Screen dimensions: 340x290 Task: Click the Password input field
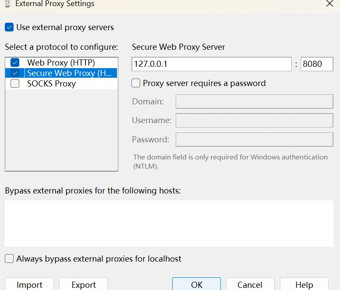pos(254,139)
